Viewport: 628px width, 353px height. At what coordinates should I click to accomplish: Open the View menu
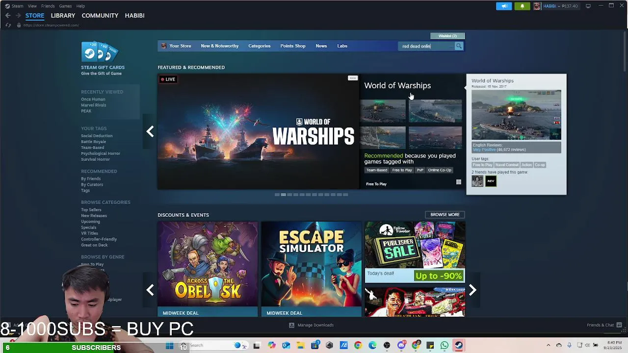[x=32, y=6]
